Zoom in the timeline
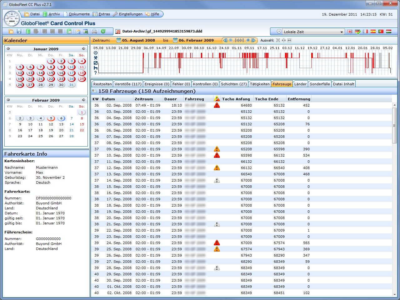Image resolution: width=400 pixels, height=300 pixels. 248,40
